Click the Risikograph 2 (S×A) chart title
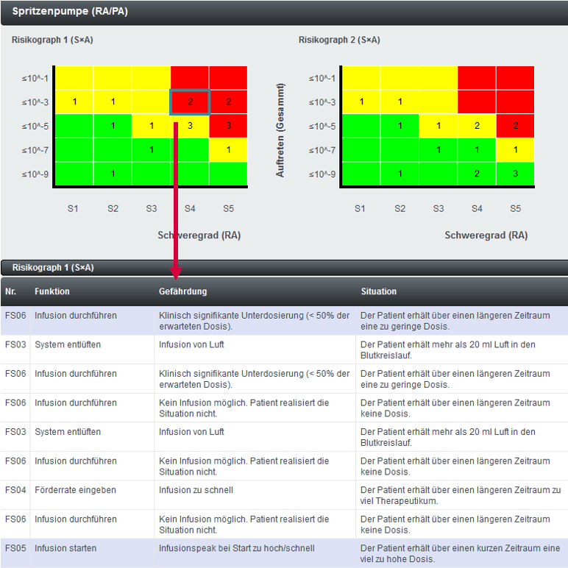The width and height of the screenshot is (568, 568). coord(339,40)
